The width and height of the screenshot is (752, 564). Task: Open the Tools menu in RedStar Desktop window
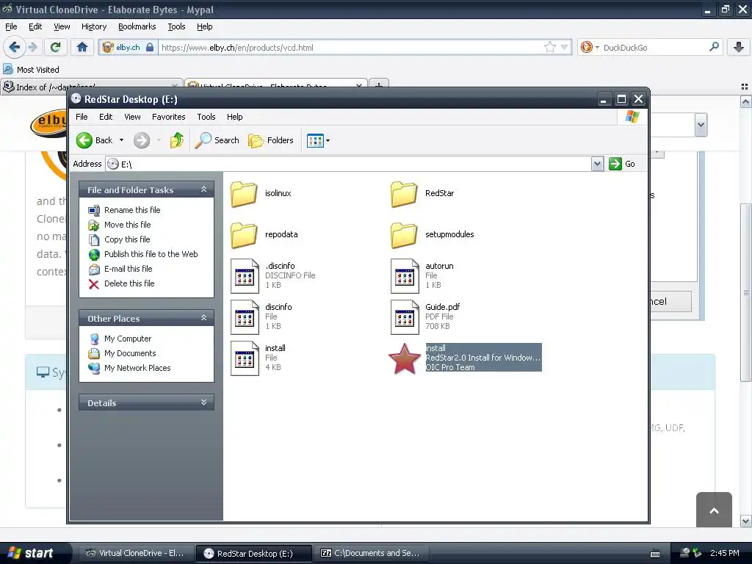tap(206, 117)
